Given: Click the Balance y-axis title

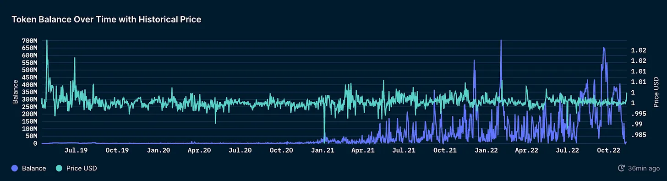Looking at the screenshot, I should click(x=15, y=92).
